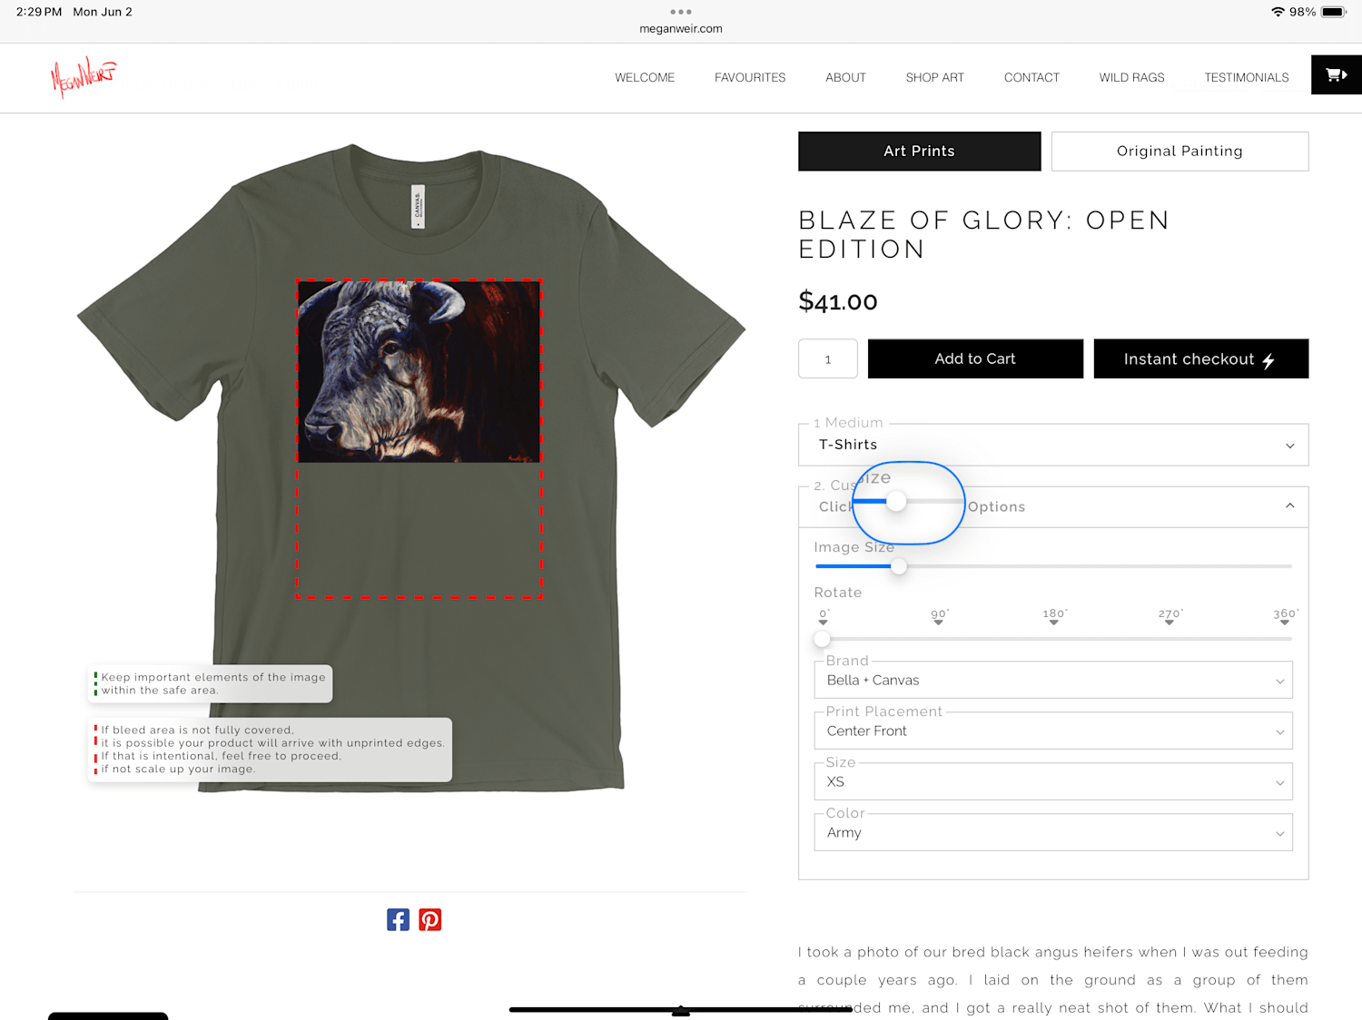Share on Facebook icon
The height and width of the screenshot is (1020, 1362).
tap(398, 919)
